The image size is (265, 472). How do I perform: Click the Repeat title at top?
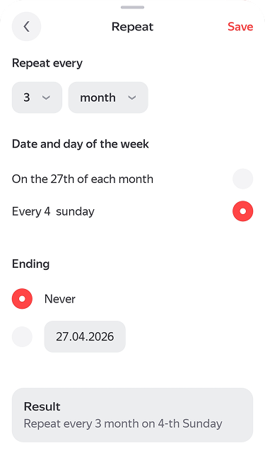133,27
